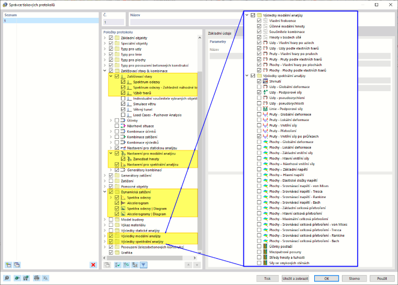Click the Model budovy folder icon
Viewport: 398px width, 285px height.
point(117,220)
